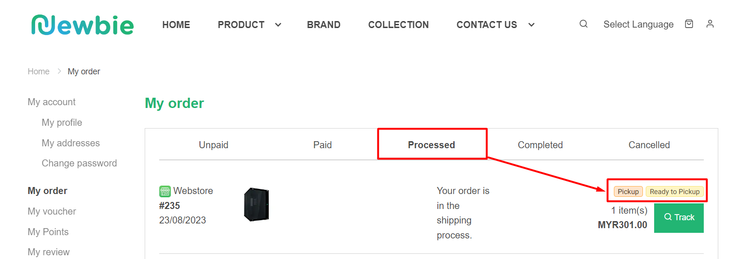Open My addresses in sidebar
The width and height of the screenshot is (730, 259).
tap(71, 143)
